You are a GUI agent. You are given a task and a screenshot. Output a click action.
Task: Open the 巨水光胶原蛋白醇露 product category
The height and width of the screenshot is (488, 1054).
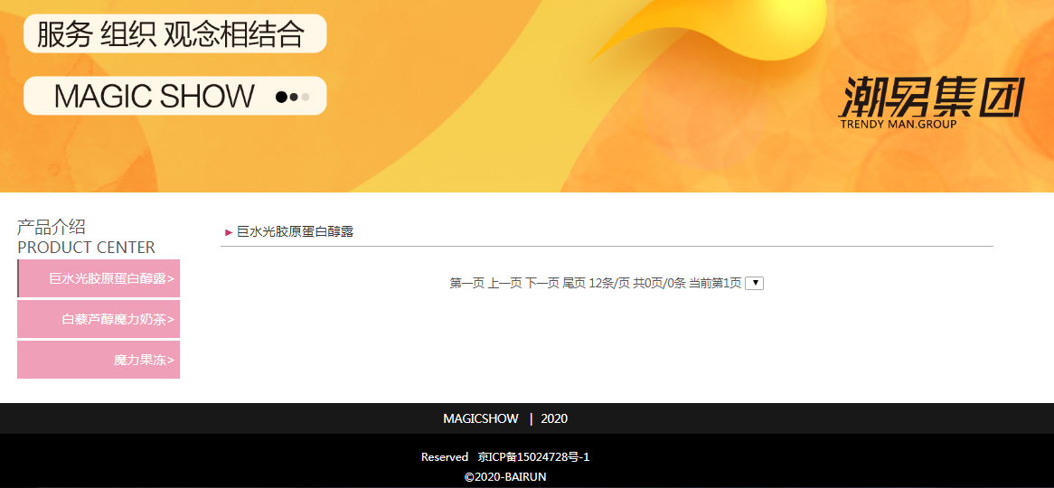tap(99, 278)
